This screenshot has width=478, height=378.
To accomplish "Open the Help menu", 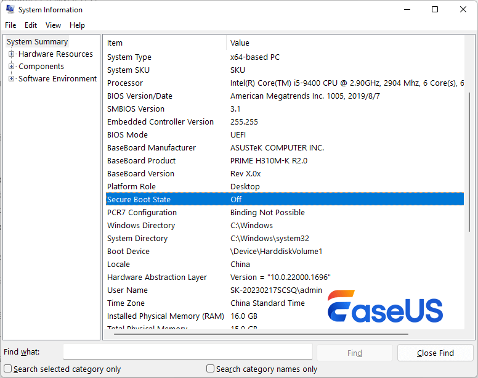I will (x=77, y=25).
